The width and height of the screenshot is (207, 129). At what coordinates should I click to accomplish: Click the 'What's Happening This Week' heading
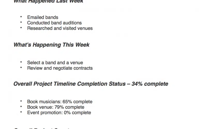pos(51,45)
